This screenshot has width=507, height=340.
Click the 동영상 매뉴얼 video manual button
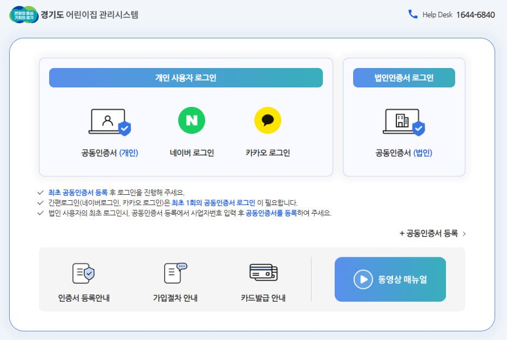point(390,279)
